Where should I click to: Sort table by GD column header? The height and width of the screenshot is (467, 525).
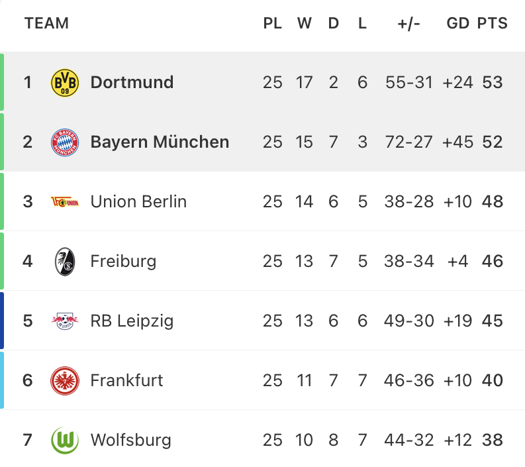click(457, 23)
